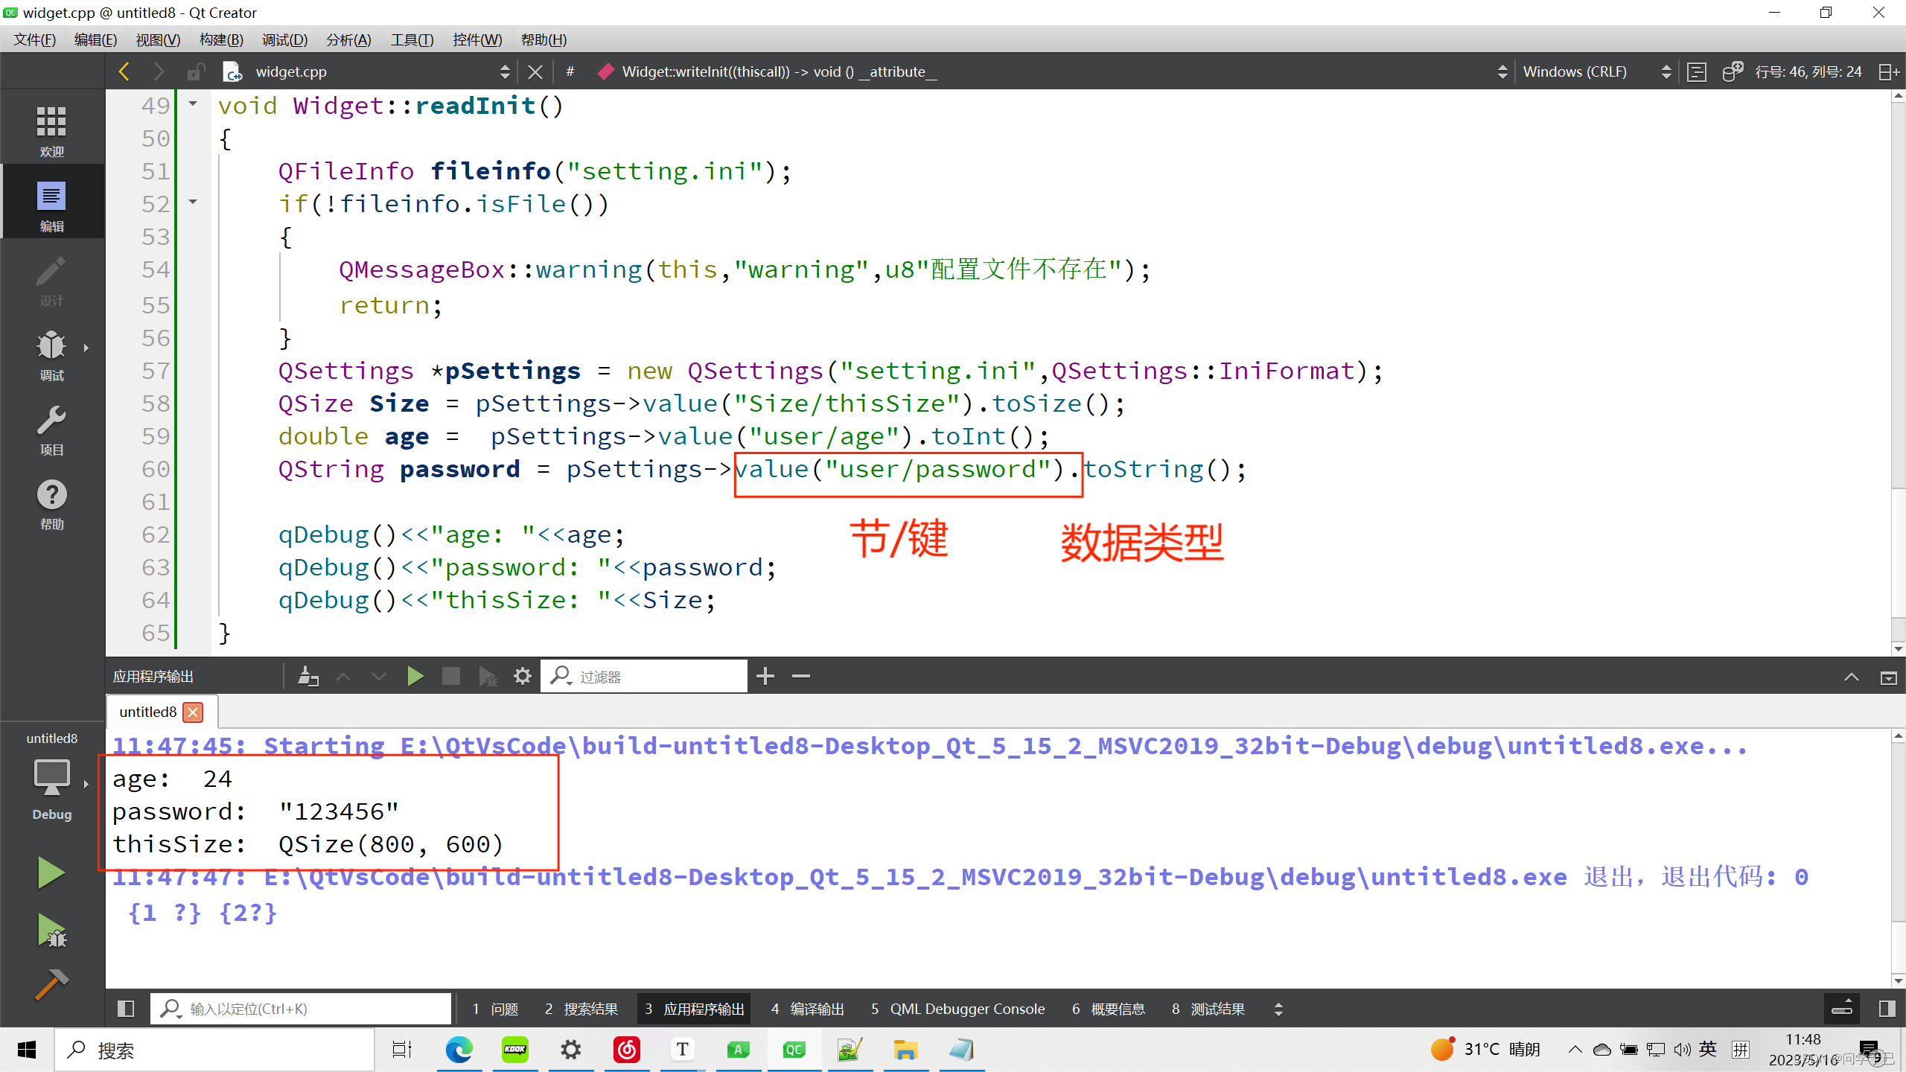Open output pane settings via the gear icon
This screenshot has width=1906, height=1072.
522,676
